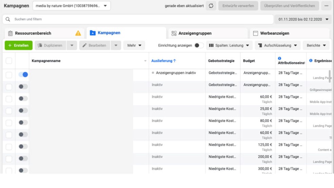Toggle 'Einrichtung anzeigen' switch
This screenshot has height=188, width=334.
coord(199,45)
